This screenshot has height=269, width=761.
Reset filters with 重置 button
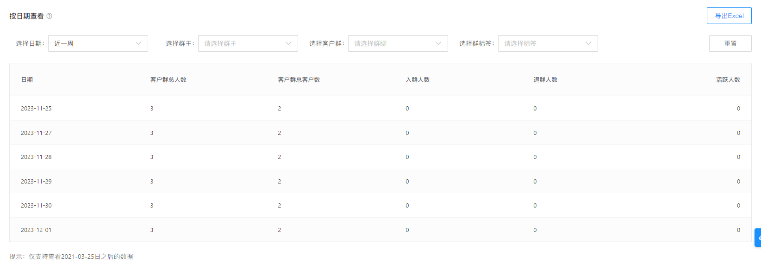click(x=730, y=43)
